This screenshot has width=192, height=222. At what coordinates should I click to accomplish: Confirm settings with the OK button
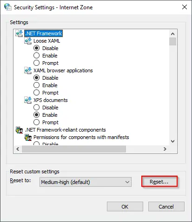125,207
